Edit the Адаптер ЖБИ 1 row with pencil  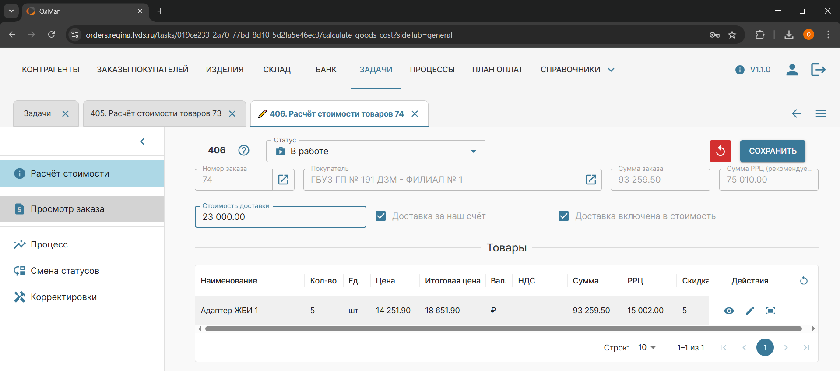pos(750,311)
